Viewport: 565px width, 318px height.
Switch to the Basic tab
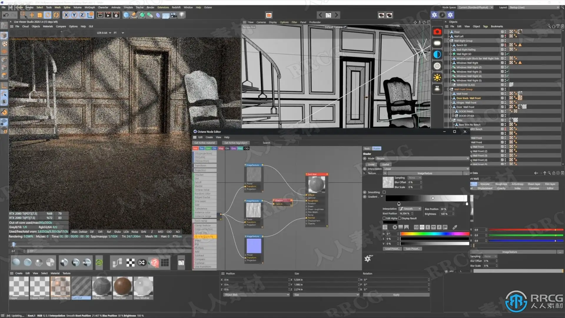[x=367, y=149]
